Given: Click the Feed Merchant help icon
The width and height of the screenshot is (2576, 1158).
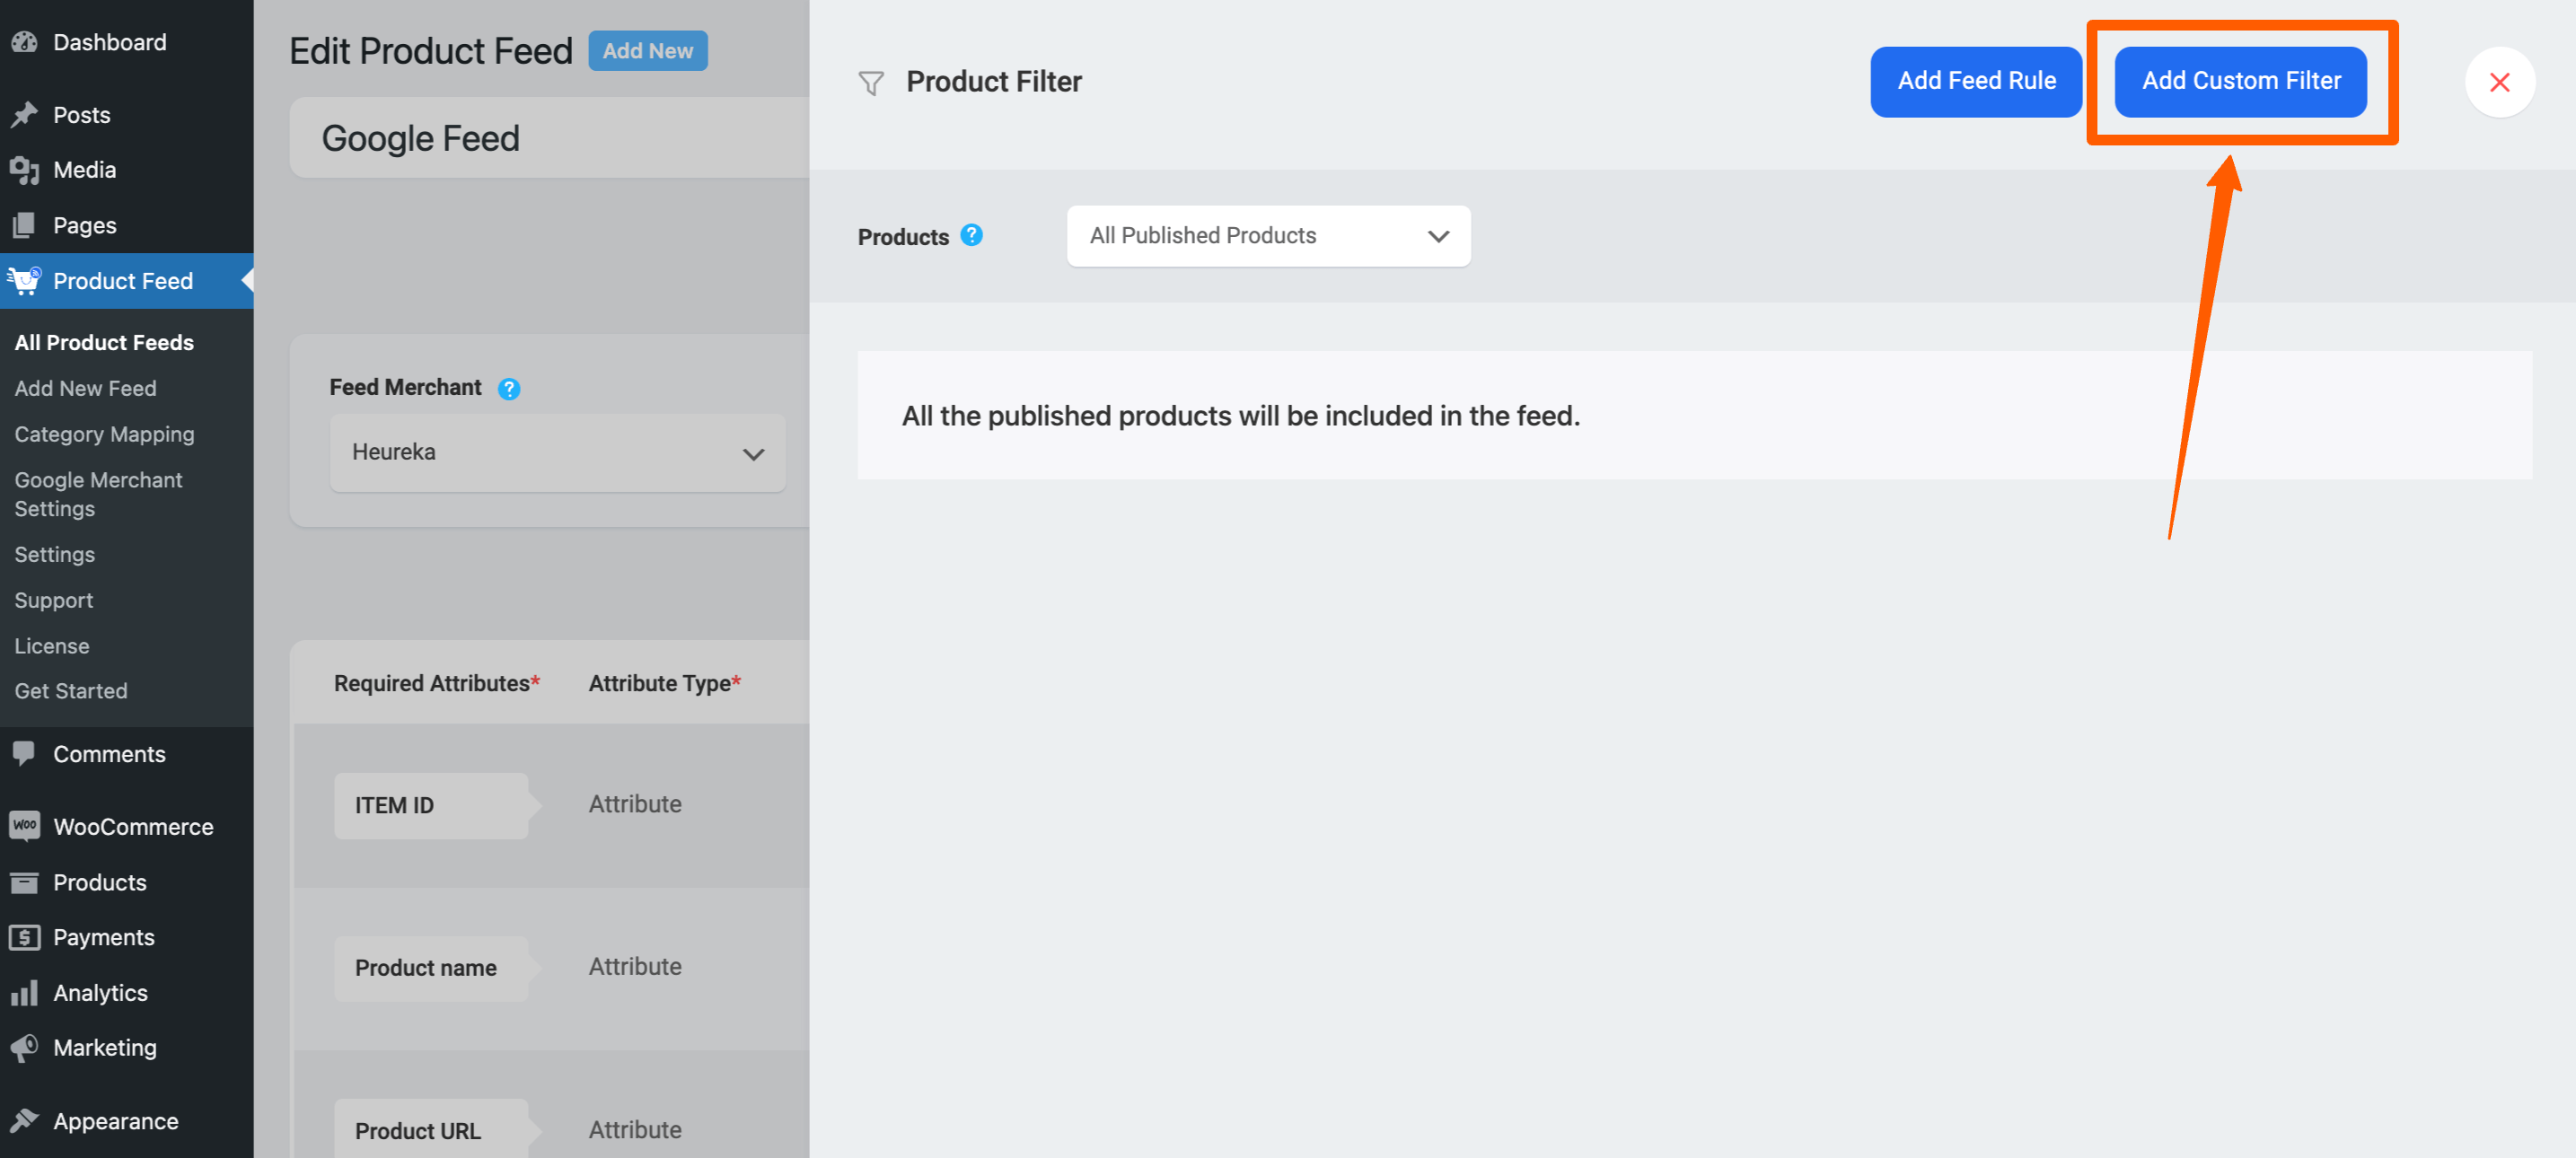Looking at the screenshot, I should (x=509, y=388).
